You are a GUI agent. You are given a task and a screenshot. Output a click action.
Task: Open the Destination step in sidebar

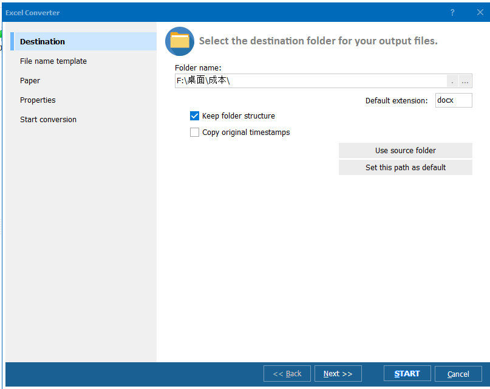pos(83,41)
